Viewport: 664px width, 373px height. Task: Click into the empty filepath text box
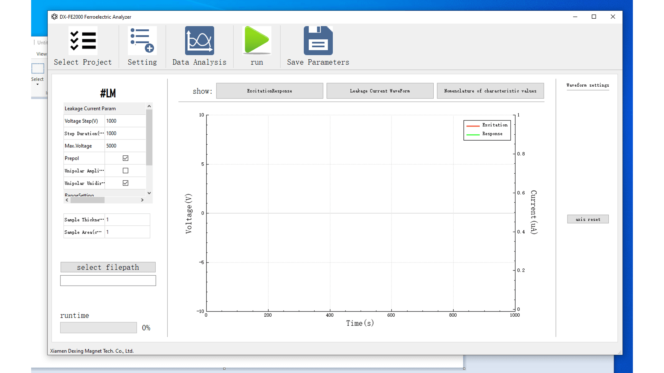[x=108, y=280]
